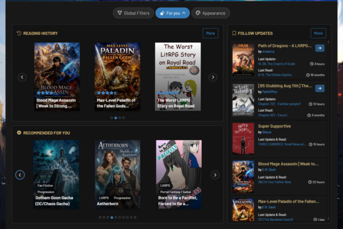Go to previous Reading History slide
Viewport: 343px width, 229px height.
pyautogui.click(x=22, y=77)
